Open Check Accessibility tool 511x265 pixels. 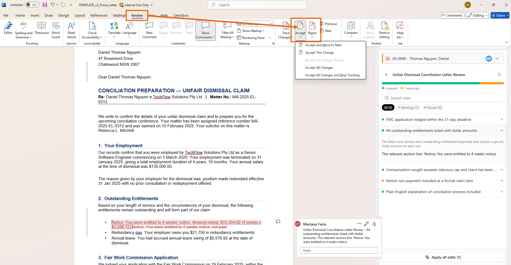pyautogui.click(x=92, y=28)
